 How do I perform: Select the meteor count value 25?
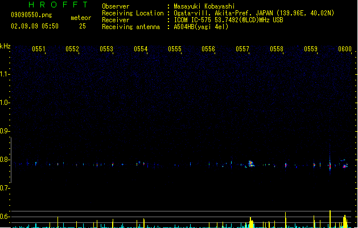pyautogui.click(x=83, y=26)
